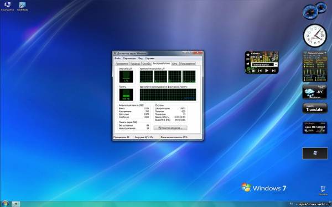Switch to the Сеть tab
Screen dimensions: 332x207
pyautogui.click(x=175, y=63)
